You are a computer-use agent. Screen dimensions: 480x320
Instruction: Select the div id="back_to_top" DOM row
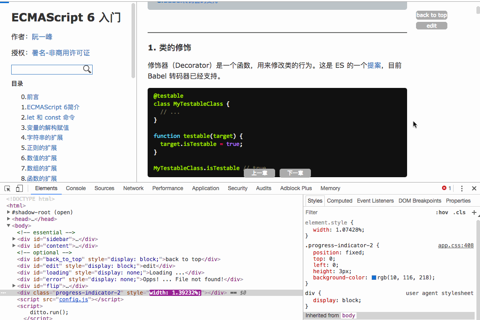point(119,259)
